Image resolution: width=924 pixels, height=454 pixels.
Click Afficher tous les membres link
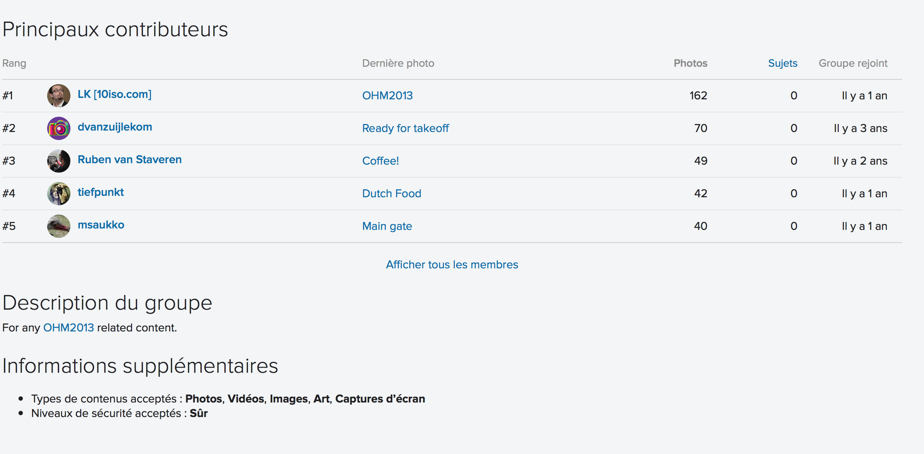click(452, 265)
